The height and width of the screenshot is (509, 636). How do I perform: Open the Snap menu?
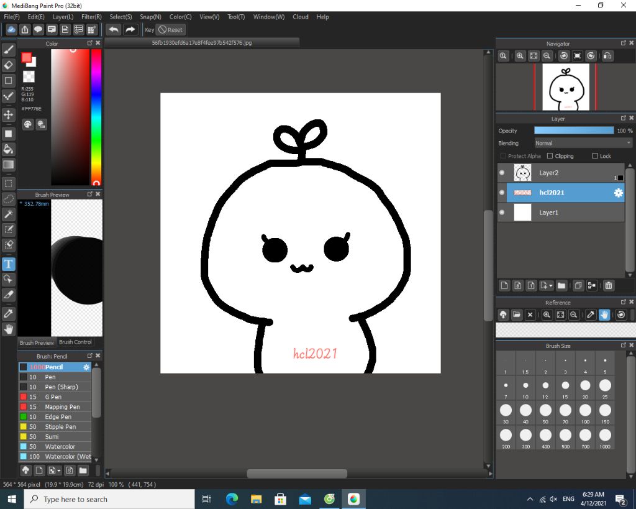click(150, 17)
